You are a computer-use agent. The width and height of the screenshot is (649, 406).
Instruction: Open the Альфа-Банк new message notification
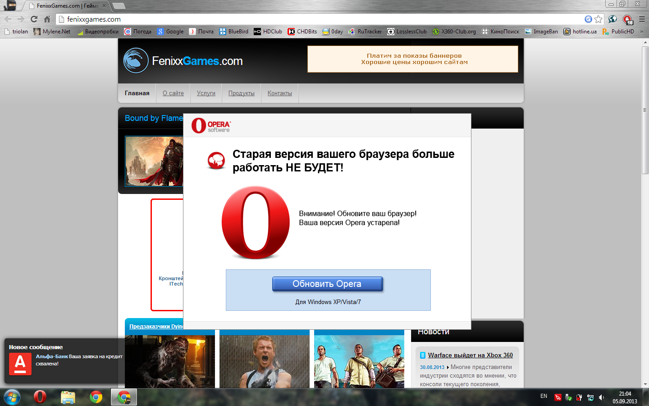64,361
